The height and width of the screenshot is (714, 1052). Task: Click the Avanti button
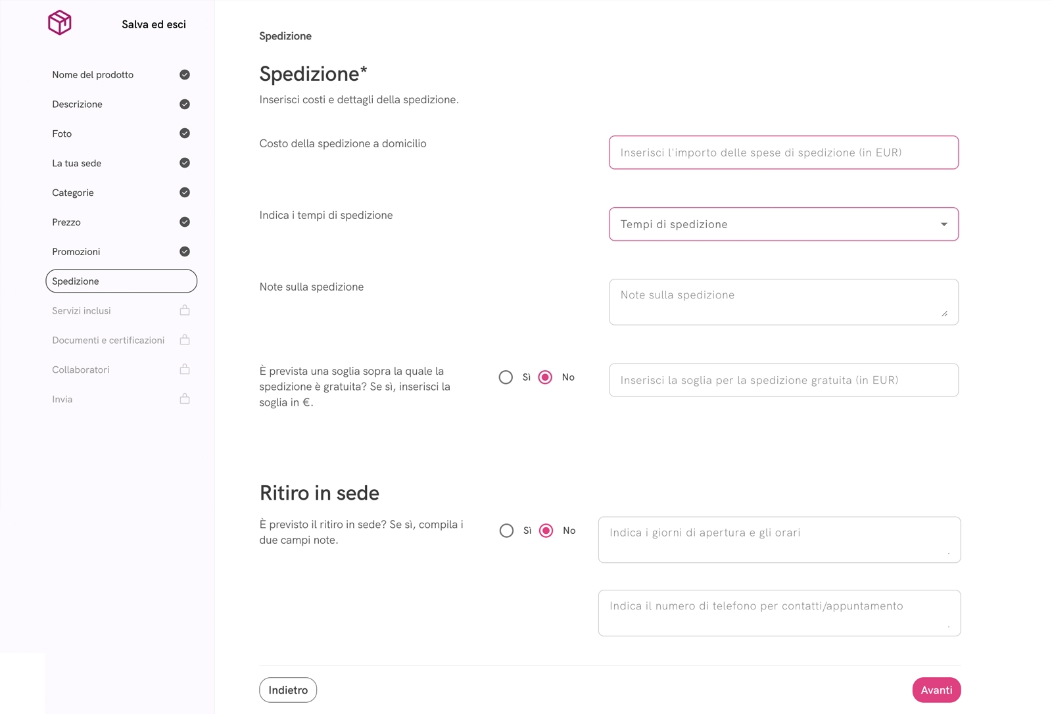click(x=936, y=690)
